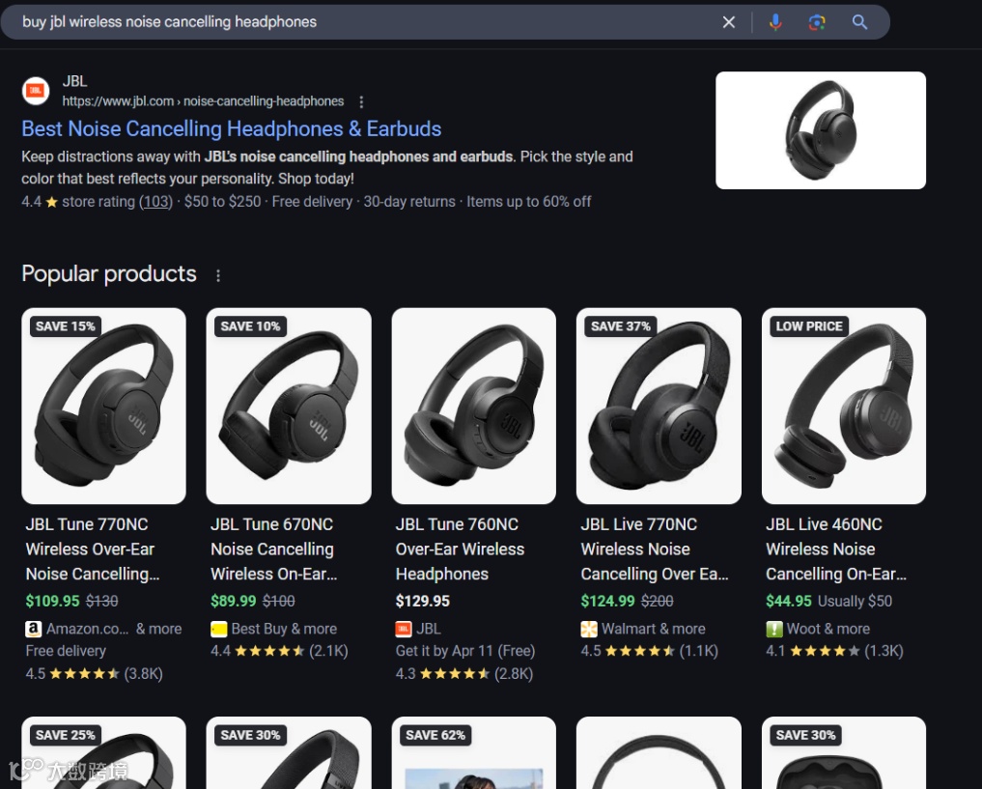982x789 pixels.
Task: Open JBL result headphone thumbnail image
Action: click(821, 130)
